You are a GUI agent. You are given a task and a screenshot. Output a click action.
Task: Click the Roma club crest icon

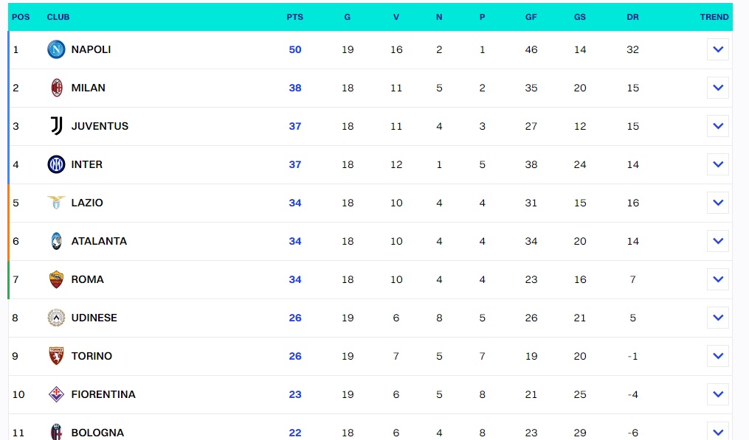56,279
